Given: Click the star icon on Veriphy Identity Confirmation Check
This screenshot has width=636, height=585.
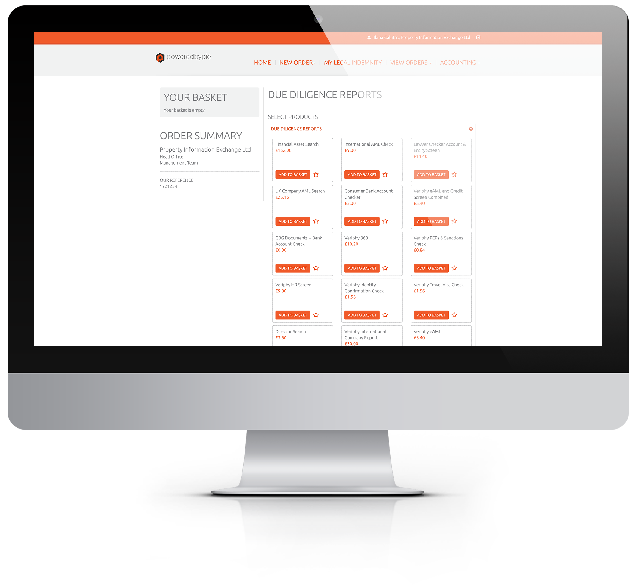Looking at the screenshot, I should click(385, 314).
